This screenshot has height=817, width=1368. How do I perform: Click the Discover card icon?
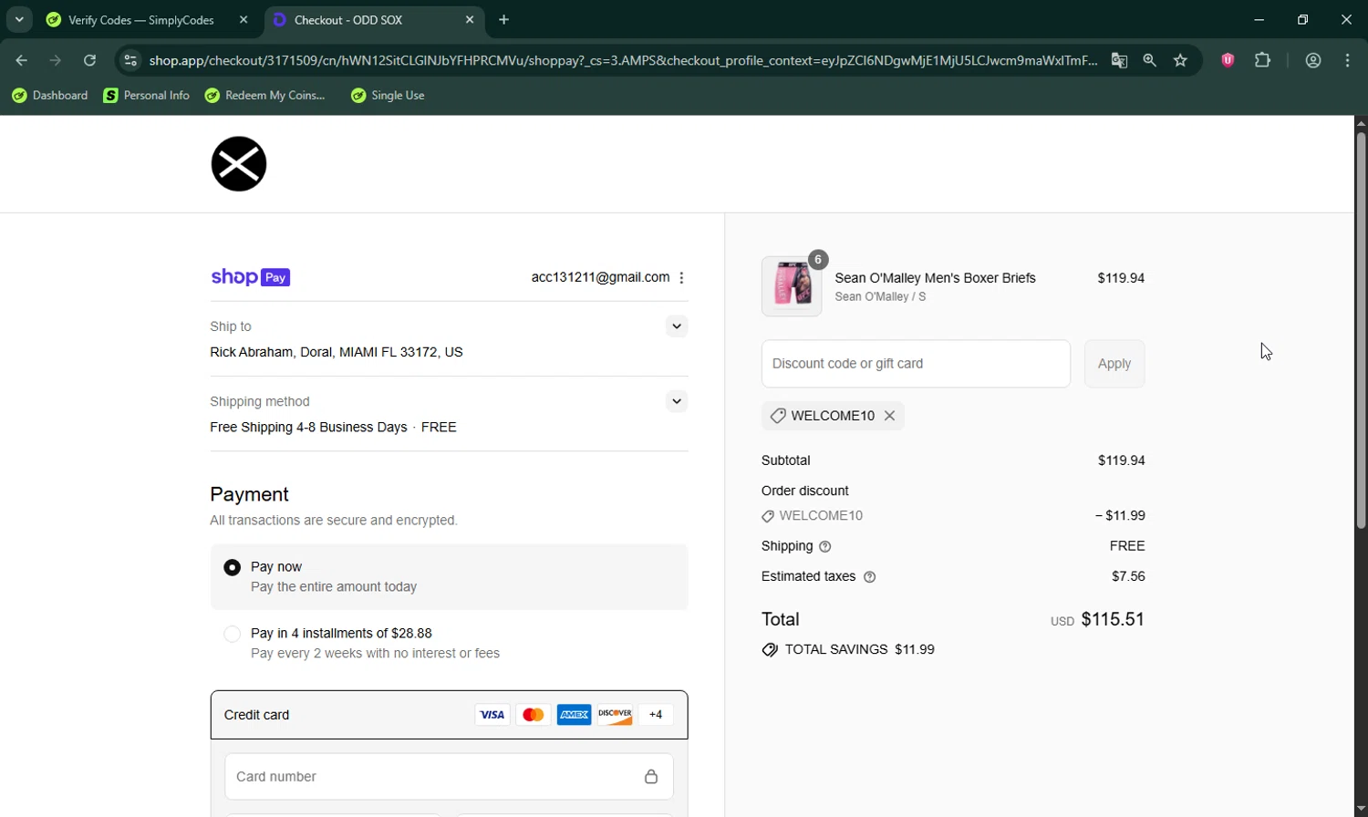tap(616, 715)
